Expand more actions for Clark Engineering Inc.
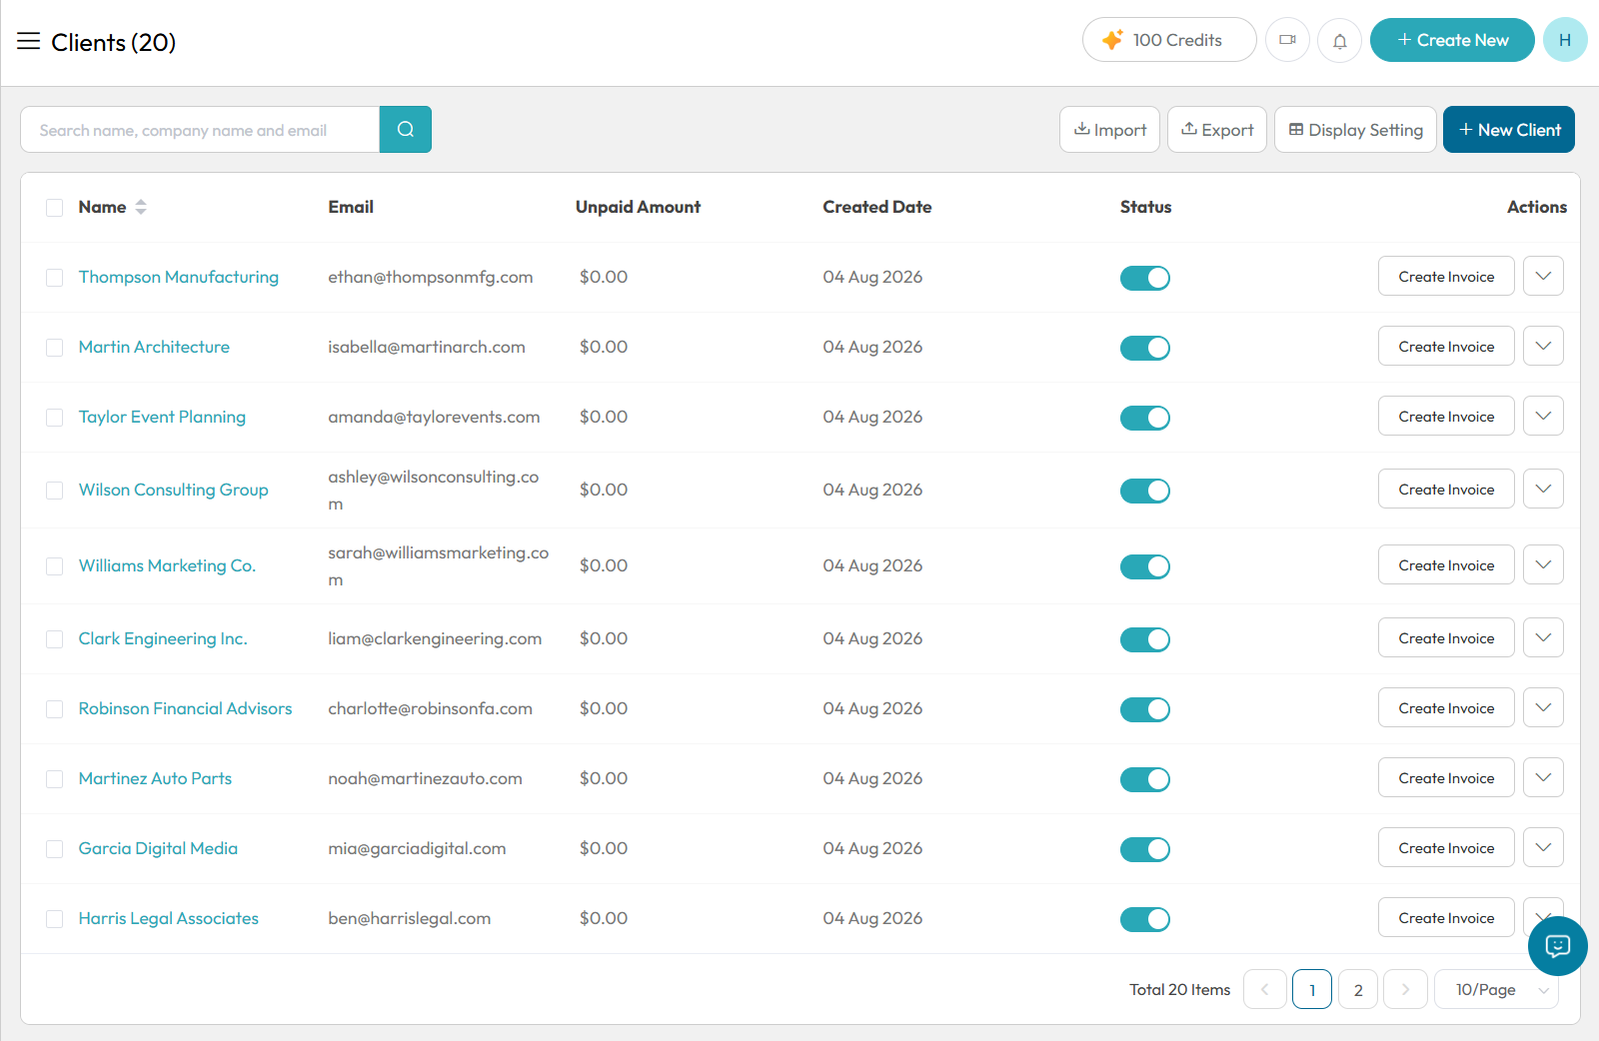The width and height of the screenshot is (1599, 1041). pos(1543,637)
